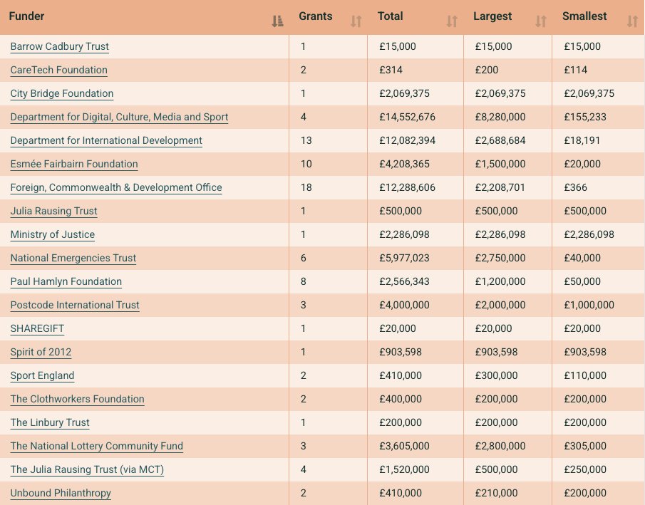Open Julia Rausing Trust link
The width and height of the screenshot is (645, 505).
(53, 211)
